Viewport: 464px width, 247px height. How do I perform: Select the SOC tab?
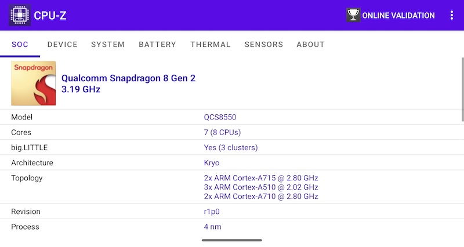(20, 45)
